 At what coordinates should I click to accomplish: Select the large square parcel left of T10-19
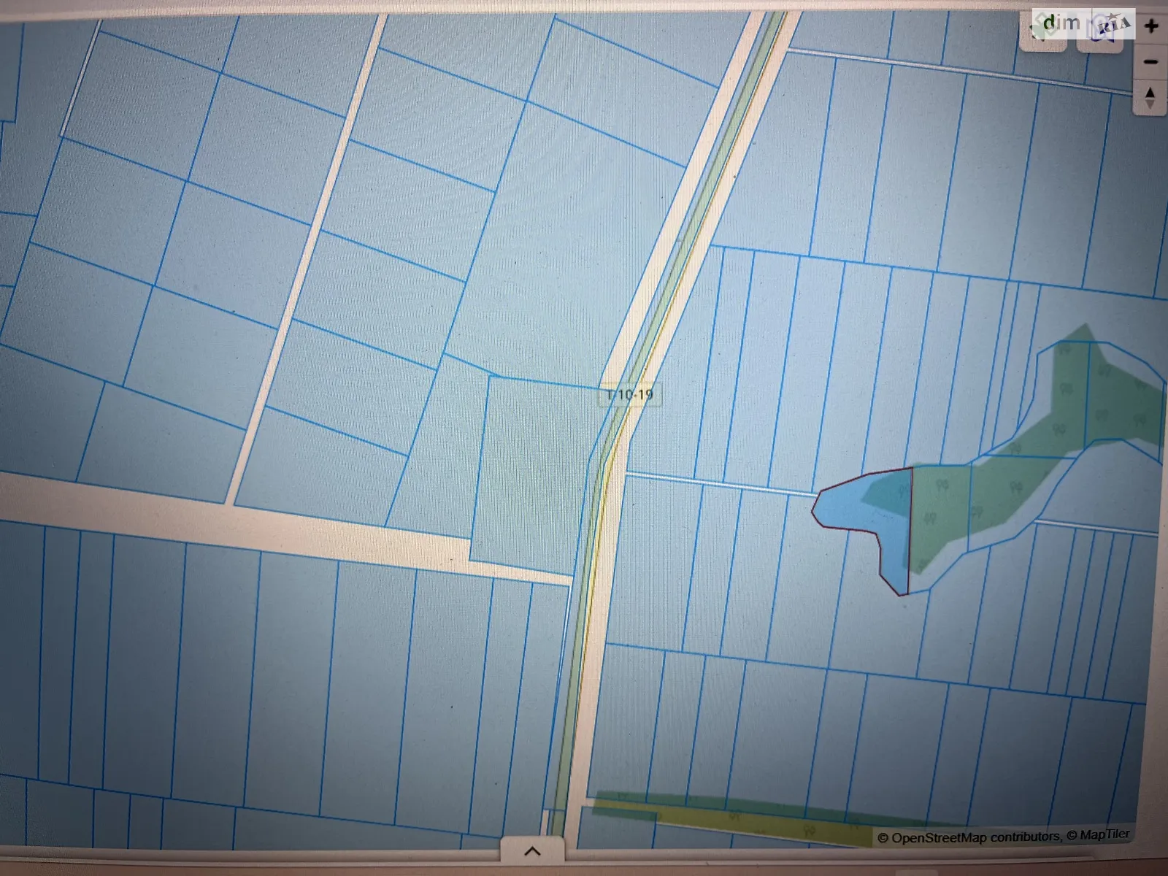coord(533,474)
